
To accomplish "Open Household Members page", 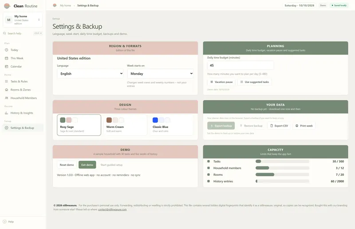I will click(23, 98).
